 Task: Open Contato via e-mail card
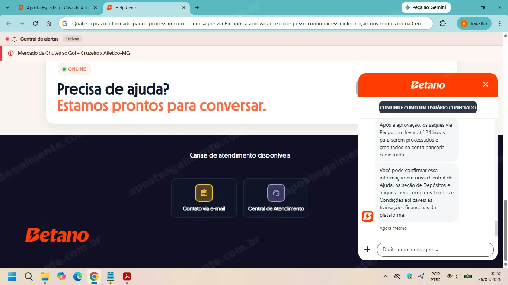pyautogui.click(x=204, y=198)
